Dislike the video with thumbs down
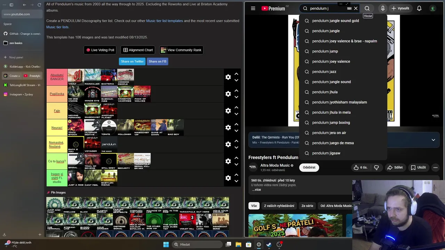The image size is (445, 250). pyautogui.click(x=376, y=167)
